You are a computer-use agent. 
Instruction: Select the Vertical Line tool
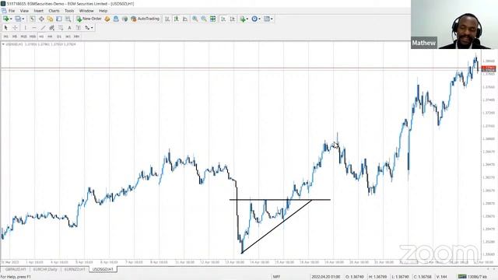26,28
